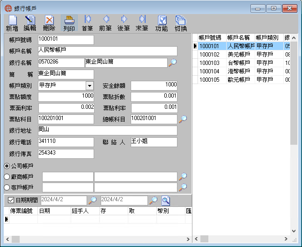Viewport: 302px width, 247px height.
Task: Click the 經手人 column header
Action: (x=85, y=211)
